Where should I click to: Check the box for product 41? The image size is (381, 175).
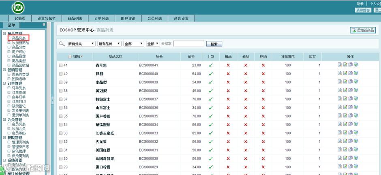(61, 65)
